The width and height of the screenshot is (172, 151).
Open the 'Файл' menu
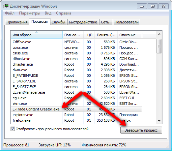[x=10, y=13]
